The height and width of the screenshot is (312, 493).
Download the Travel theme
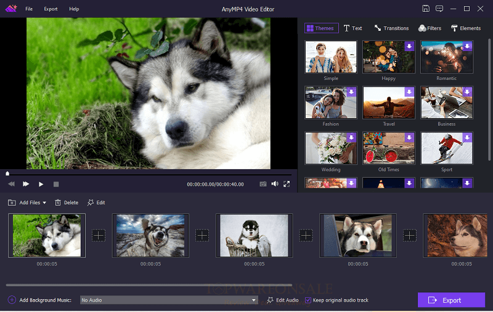point(409,92)
